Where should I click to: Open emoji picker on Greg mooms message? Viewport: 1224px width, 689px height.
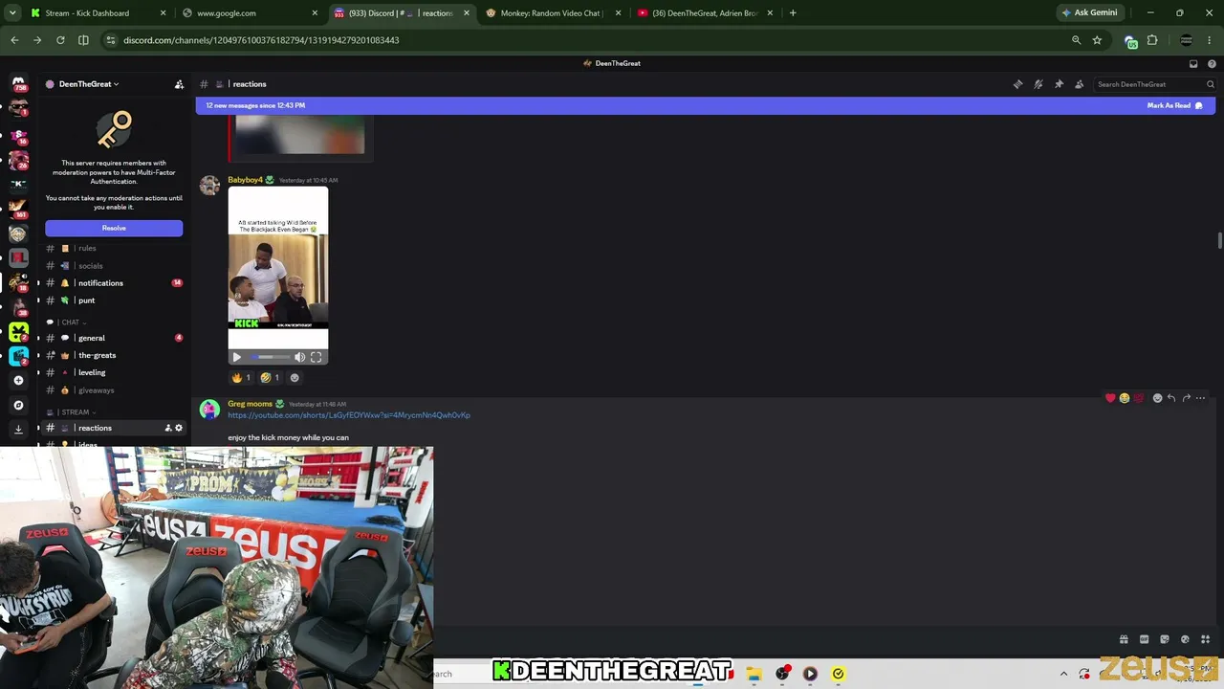(1157, 398)
